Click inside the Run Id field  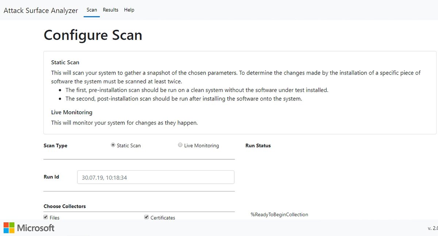[155, 177]
